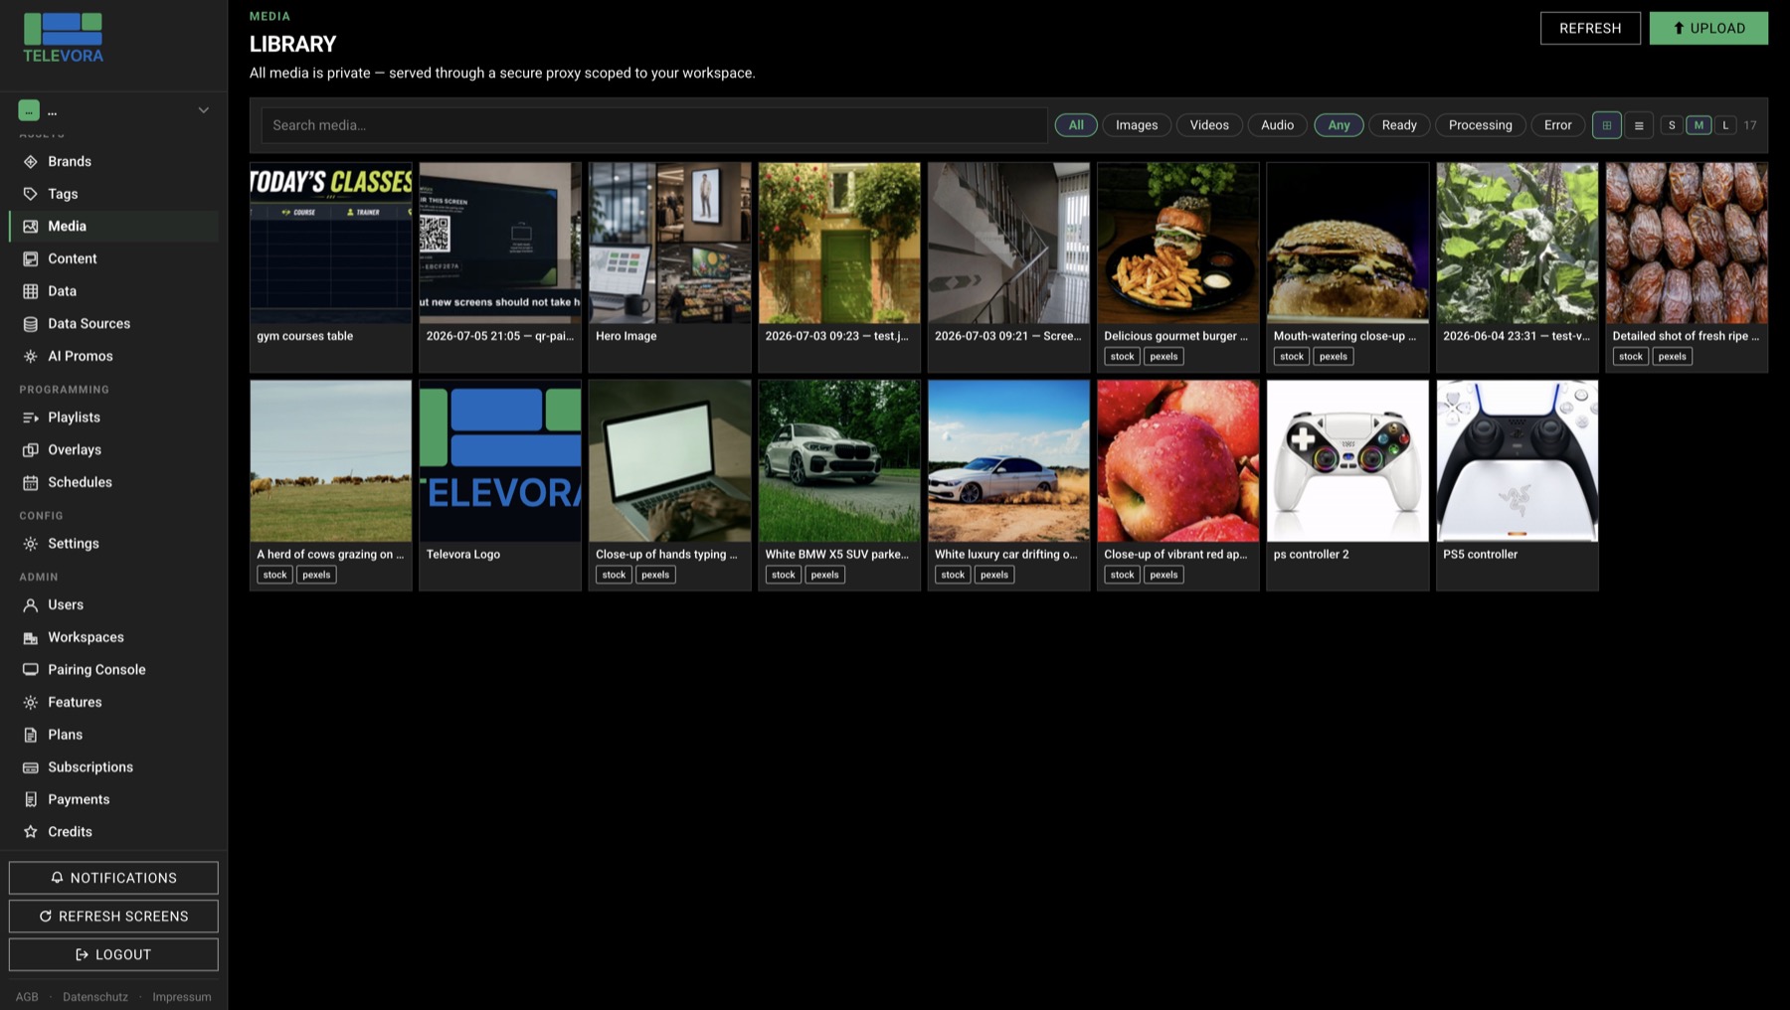Screen dimensions: 1790x1010
Task: Open Features via its sidebar icon
Action: point(31,702)
